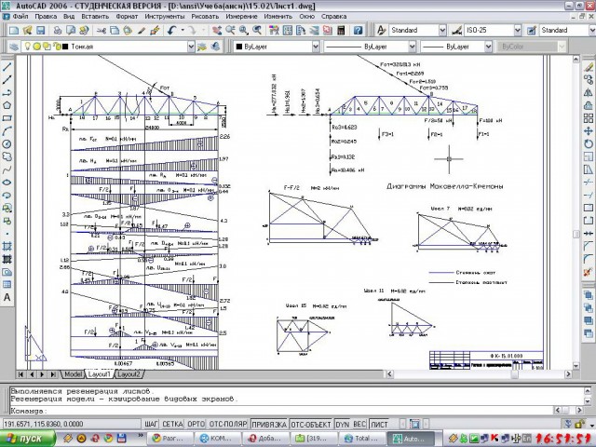Viewport: 596px width, 447px height.
Task: Cut selection with the scissors icon
Action: pos(102,31)
